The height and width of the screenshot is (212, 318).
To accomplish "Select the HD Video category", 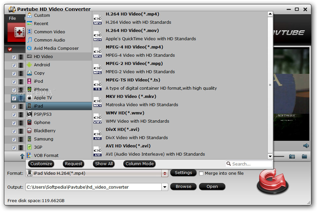I will coord(59,56).
